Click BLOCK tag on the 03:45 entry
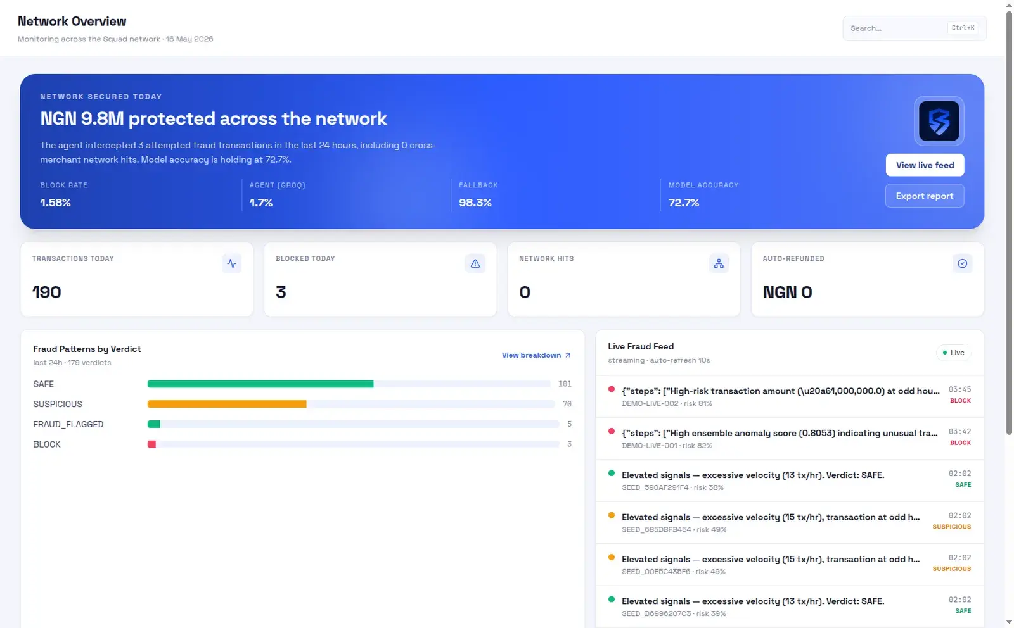This screenshot has height=628, width=1014. point(960,401)
